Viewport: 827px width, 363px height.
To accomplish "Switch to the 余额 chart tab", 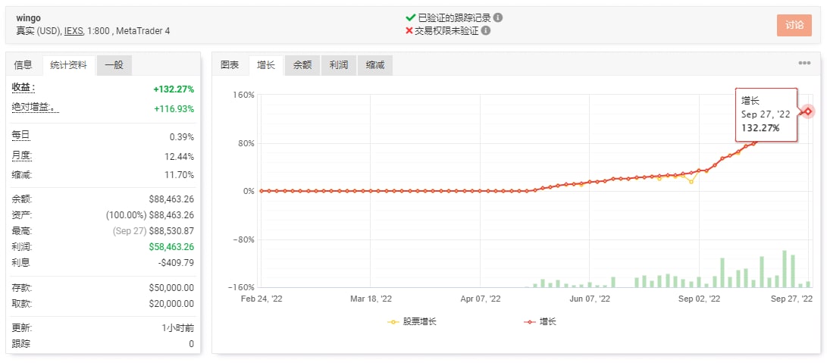I will pos(302,65).
